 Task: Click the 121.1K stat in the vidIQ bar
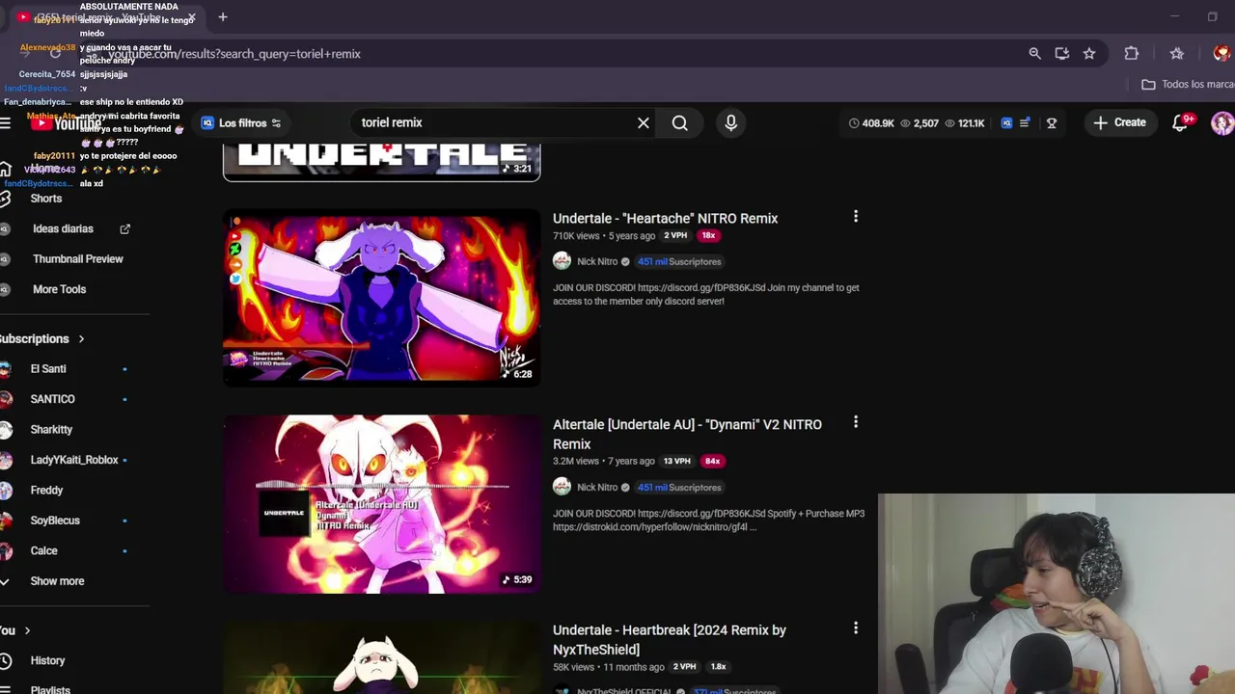964,123
